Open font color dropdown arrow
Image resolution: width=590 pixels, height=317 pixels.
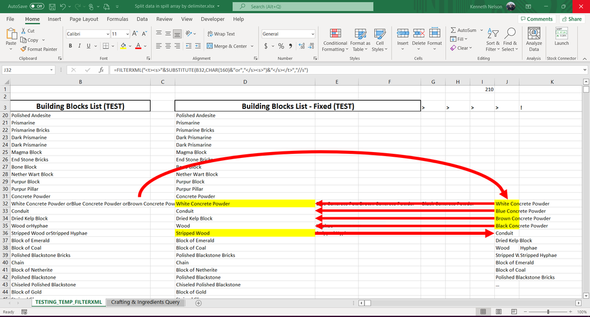click(145, 46)
